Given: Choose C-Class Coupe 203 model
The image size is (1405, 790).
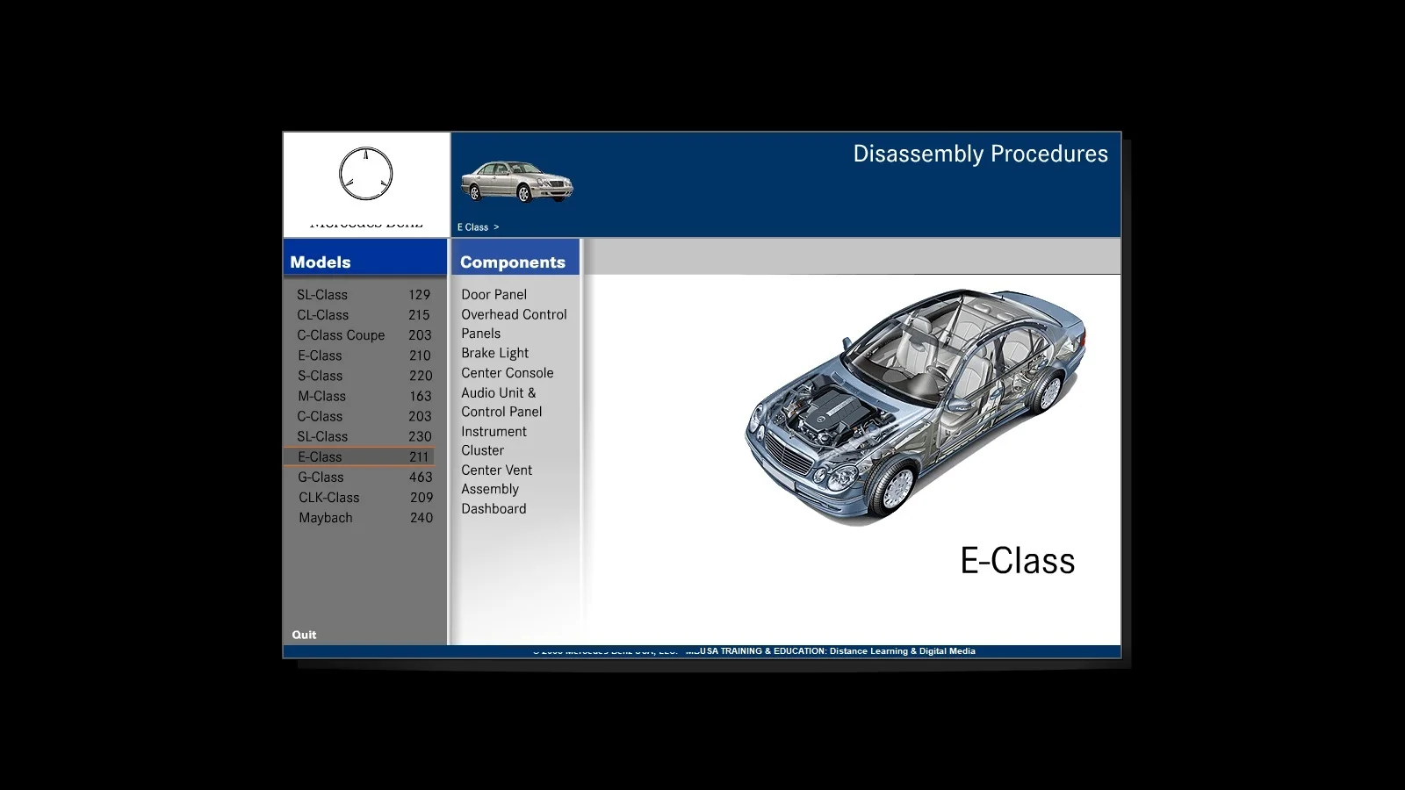Looking at the screenshot, I should pyautogui.click(x=364, y=335).
